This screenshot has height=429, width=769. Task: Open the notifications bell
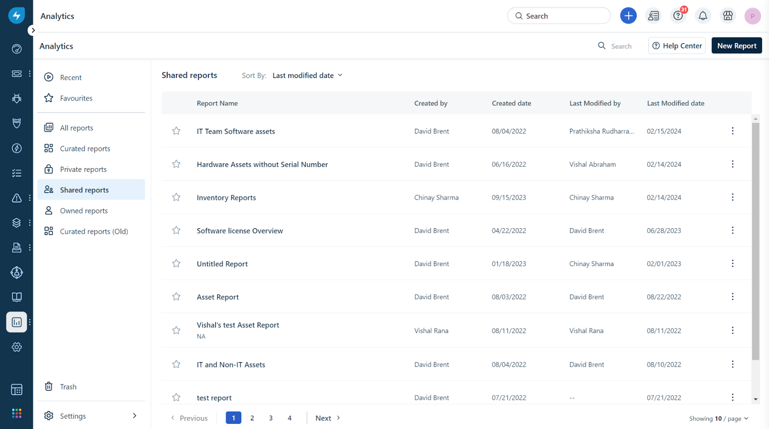click(x=703, y=16)
